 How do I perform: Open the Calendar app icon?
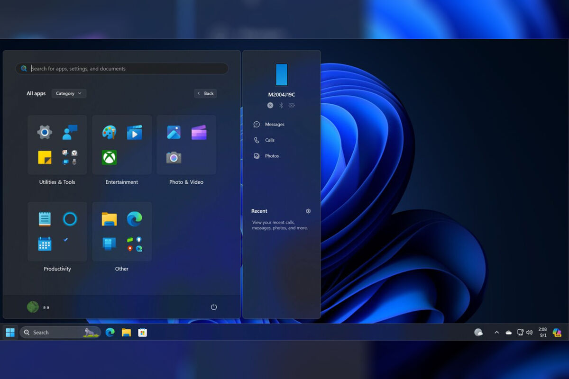45,244
